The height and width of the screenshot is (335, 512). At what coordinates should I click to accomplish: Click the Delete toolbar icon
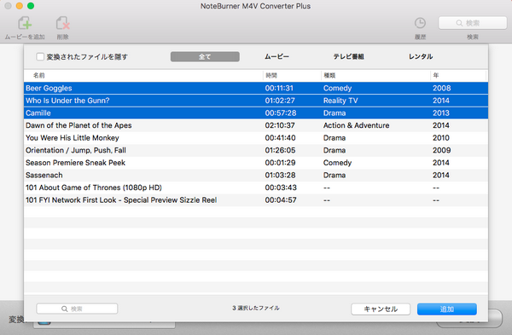click(x=62, y=24)
